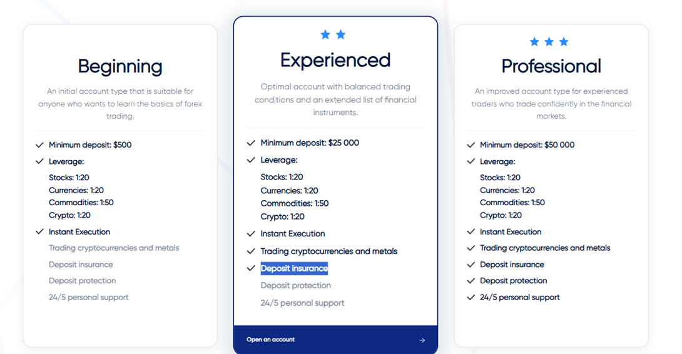Viewport: 682px width, 354px height.
Task: Select the Professional account heading
Action: [x=551, y=66]
